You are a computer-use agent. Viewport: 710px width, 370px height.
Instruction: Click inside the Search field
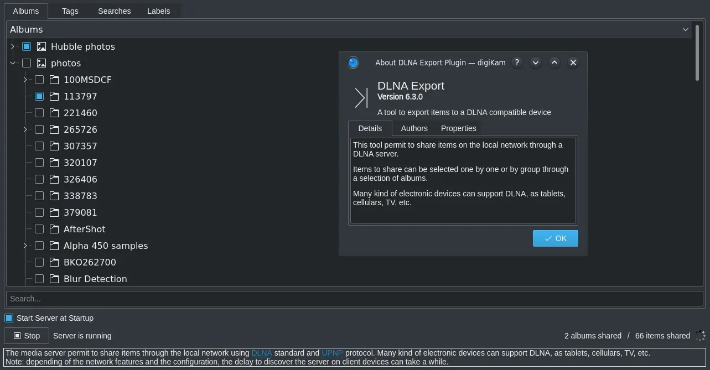tap(221, 299)
